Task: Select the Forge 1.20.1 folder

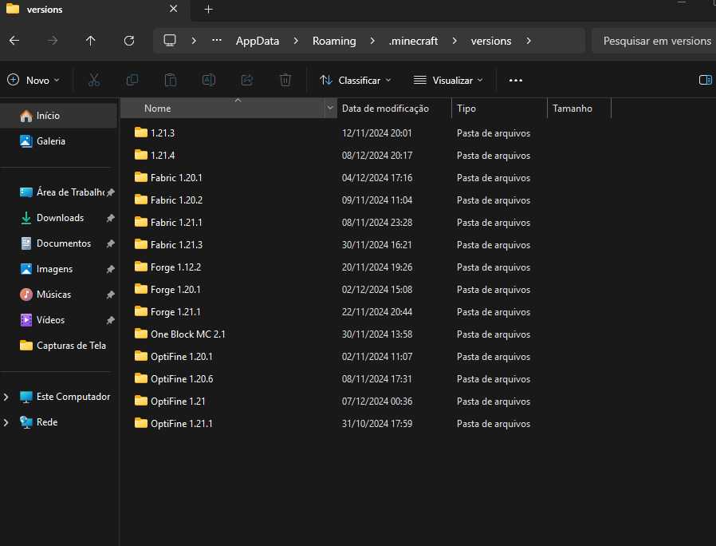Action: pyautogui.click(x=167, y=290)
